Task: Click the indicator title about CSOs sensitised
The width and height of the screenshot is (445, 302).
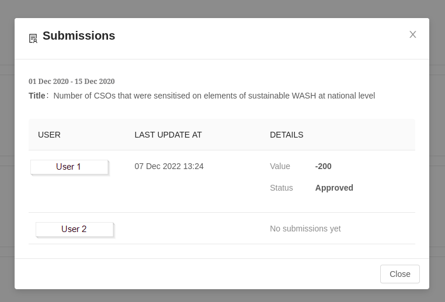Action: point(214,96)
